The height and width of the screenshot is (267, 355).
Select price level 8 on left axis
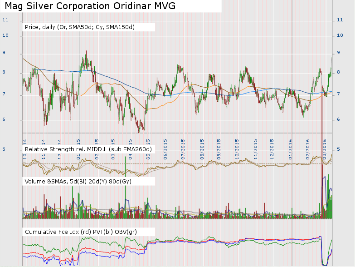click(4, 72)
